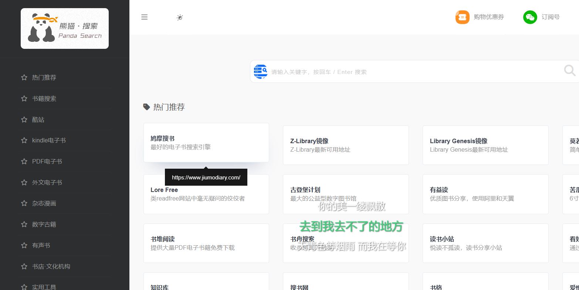Click the green WeChat subscription icon

[530, 17]
